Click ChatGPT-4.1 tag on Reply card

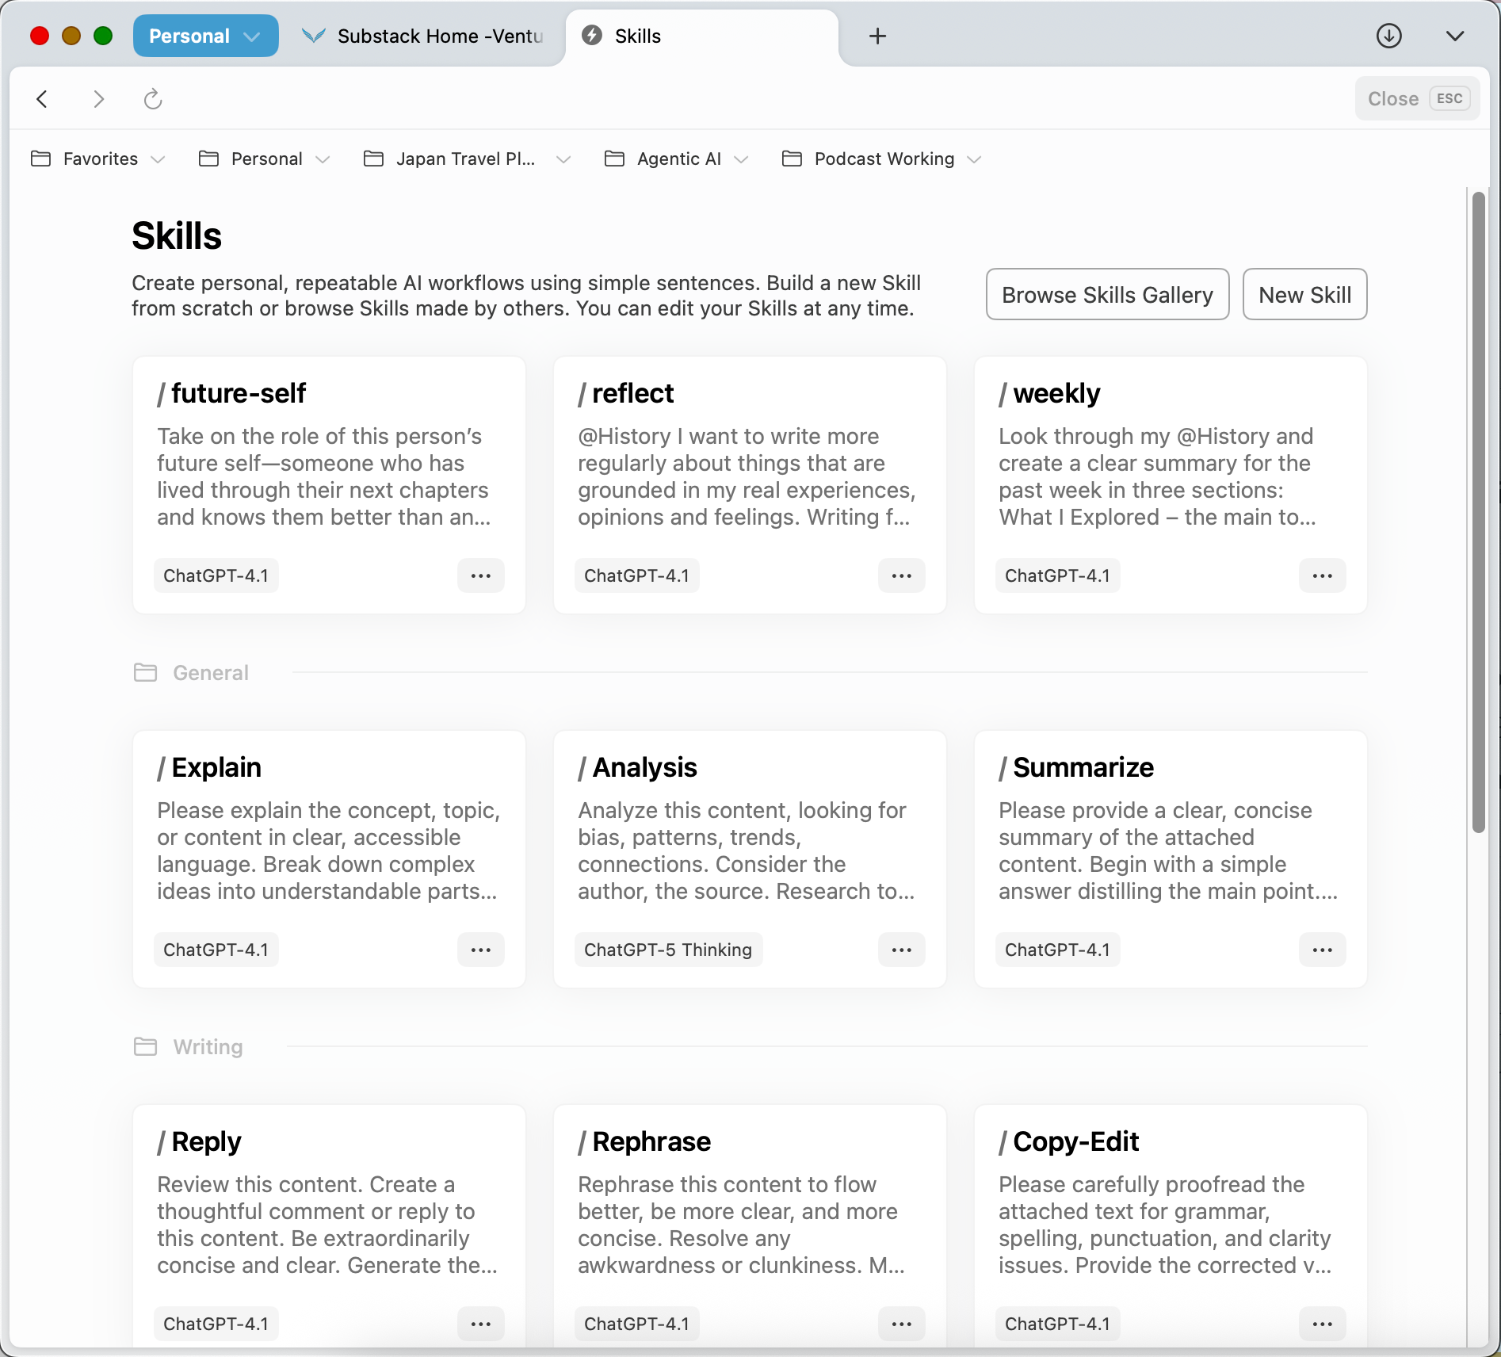tap(216, 1325)
